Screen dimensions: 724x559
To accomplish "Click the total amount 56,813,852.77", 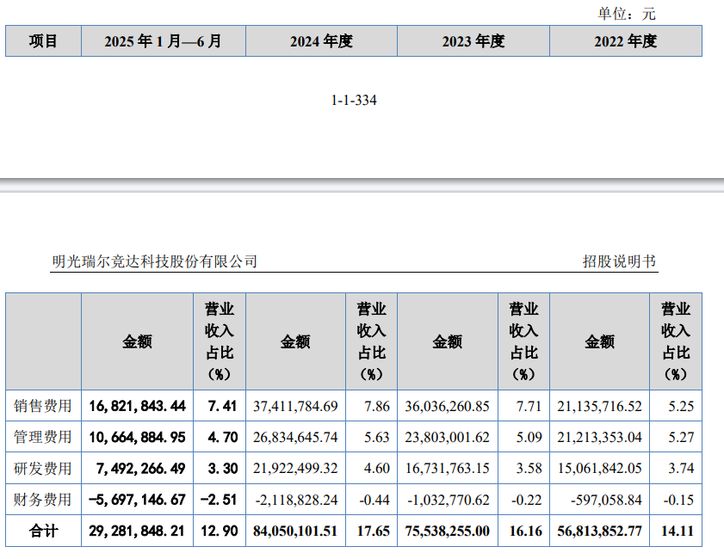I will [x=599, y=531].
